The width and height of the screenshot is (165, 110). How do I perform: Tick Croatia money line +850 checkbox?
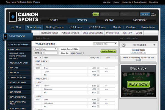coord(98,71)
